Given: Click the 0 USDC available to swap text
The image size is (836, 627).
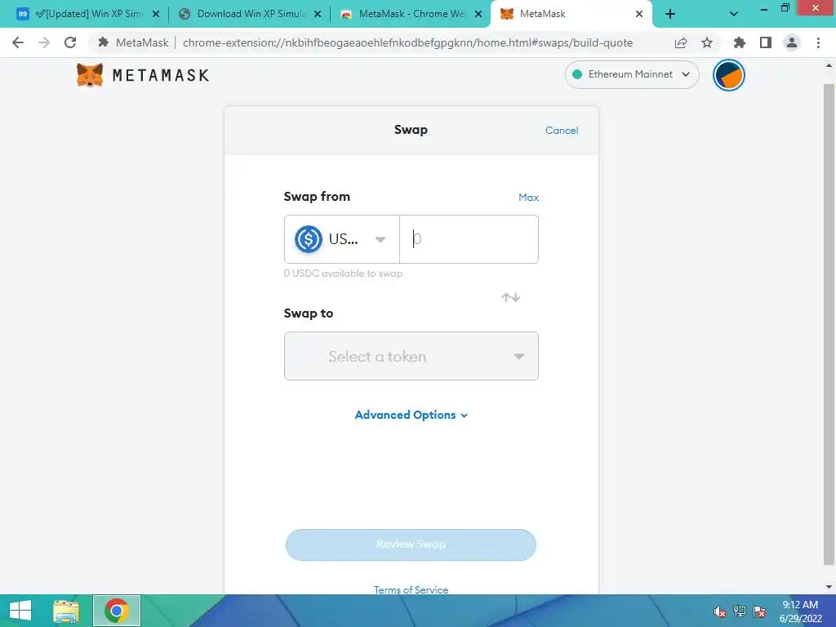Looking at the screenshot, I should (x=344, y=273).
